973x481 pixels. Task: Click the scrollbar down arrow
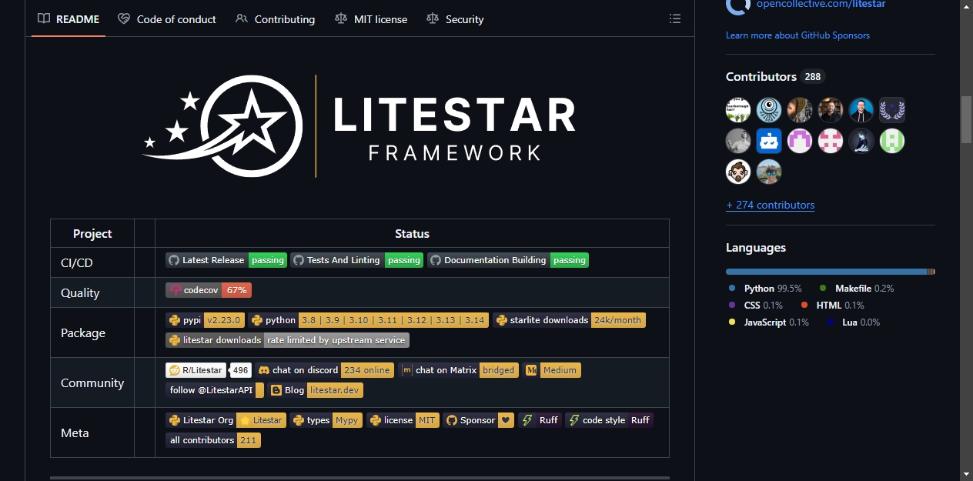click(x=967, y=474)
